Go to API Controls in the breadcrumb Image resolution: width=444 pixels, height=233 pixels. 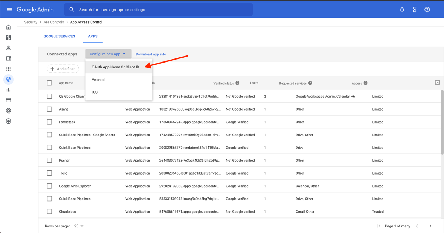[x=54, y=22]
